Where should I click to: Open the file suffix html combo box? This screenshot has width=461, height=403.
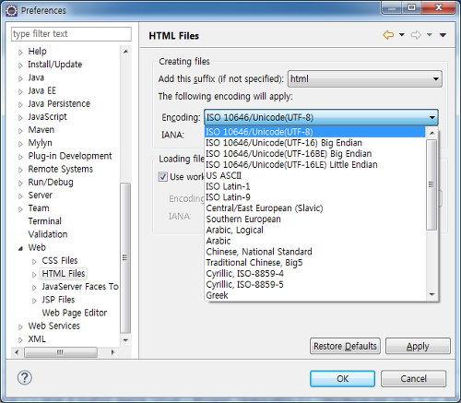365,79
